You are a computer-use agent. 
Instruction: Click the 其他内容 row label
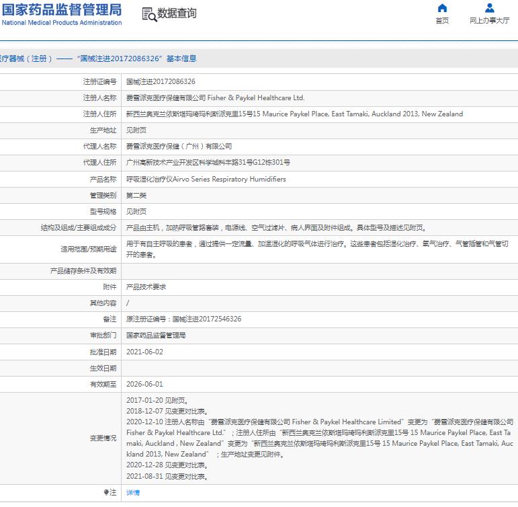coord(103,303)
